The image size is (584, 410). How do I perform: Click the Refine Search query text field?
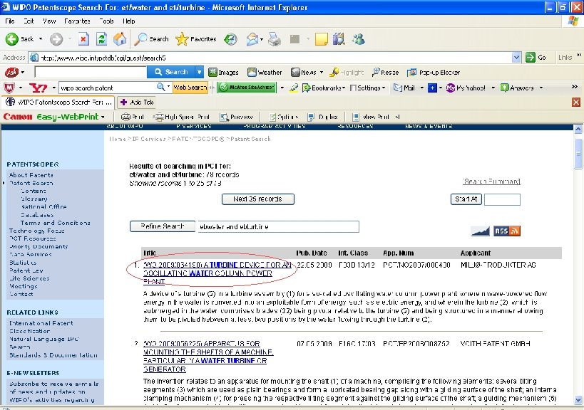tap(278, 227)
